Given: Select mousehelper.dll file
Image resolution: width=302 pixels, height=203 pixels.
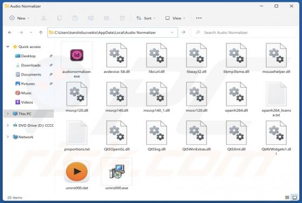Looking at the screenshot, I should [276, 58].
